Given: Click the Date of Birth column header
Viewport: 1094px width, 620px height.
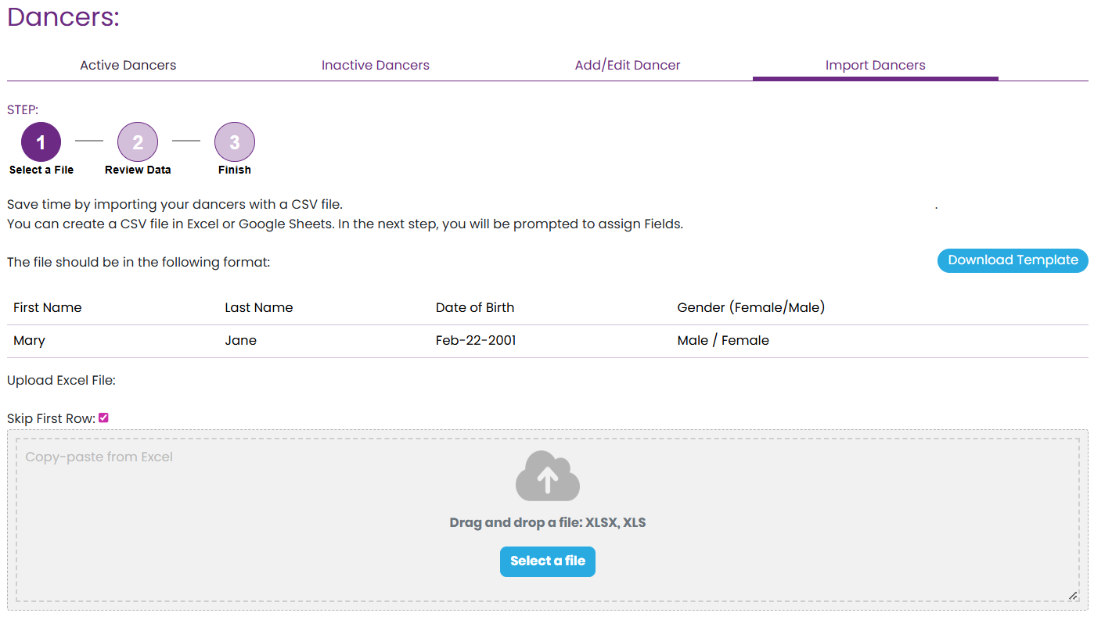Looking at the screenshot, I should point(475,308).
